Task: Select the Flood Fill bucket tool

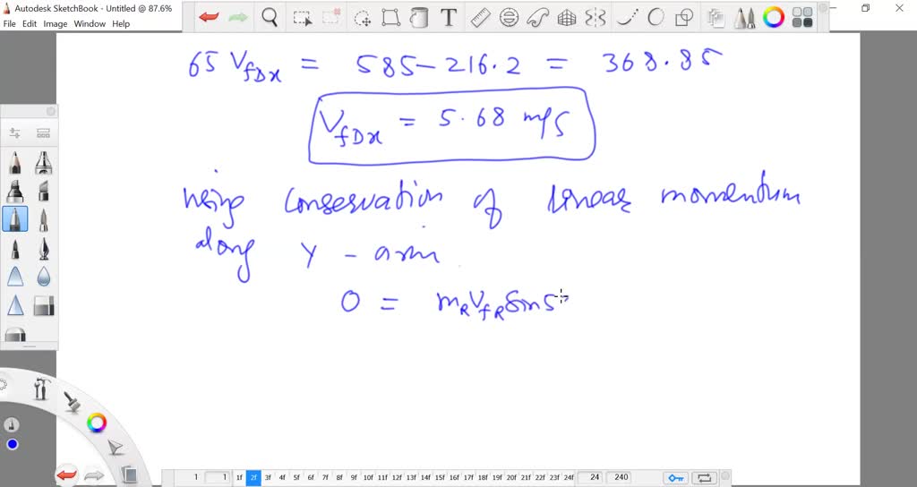Action: click(x=419, y=18)
